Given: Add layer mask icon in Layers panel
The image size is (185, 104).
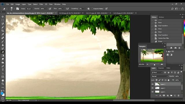Looking at the screenshot, I should (164, 96).
